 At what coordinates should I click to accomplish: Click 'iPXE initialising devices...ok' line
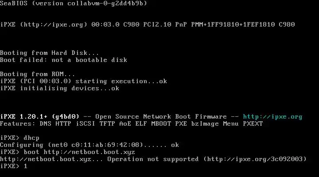pos(59,88)
